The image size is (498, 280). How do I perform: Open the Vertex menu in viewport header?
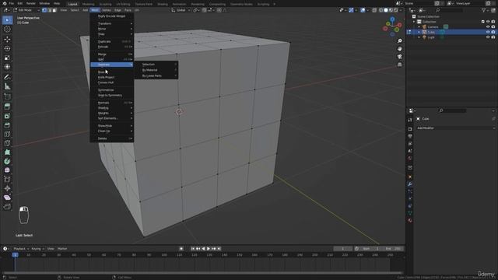[x=107, y=10]
